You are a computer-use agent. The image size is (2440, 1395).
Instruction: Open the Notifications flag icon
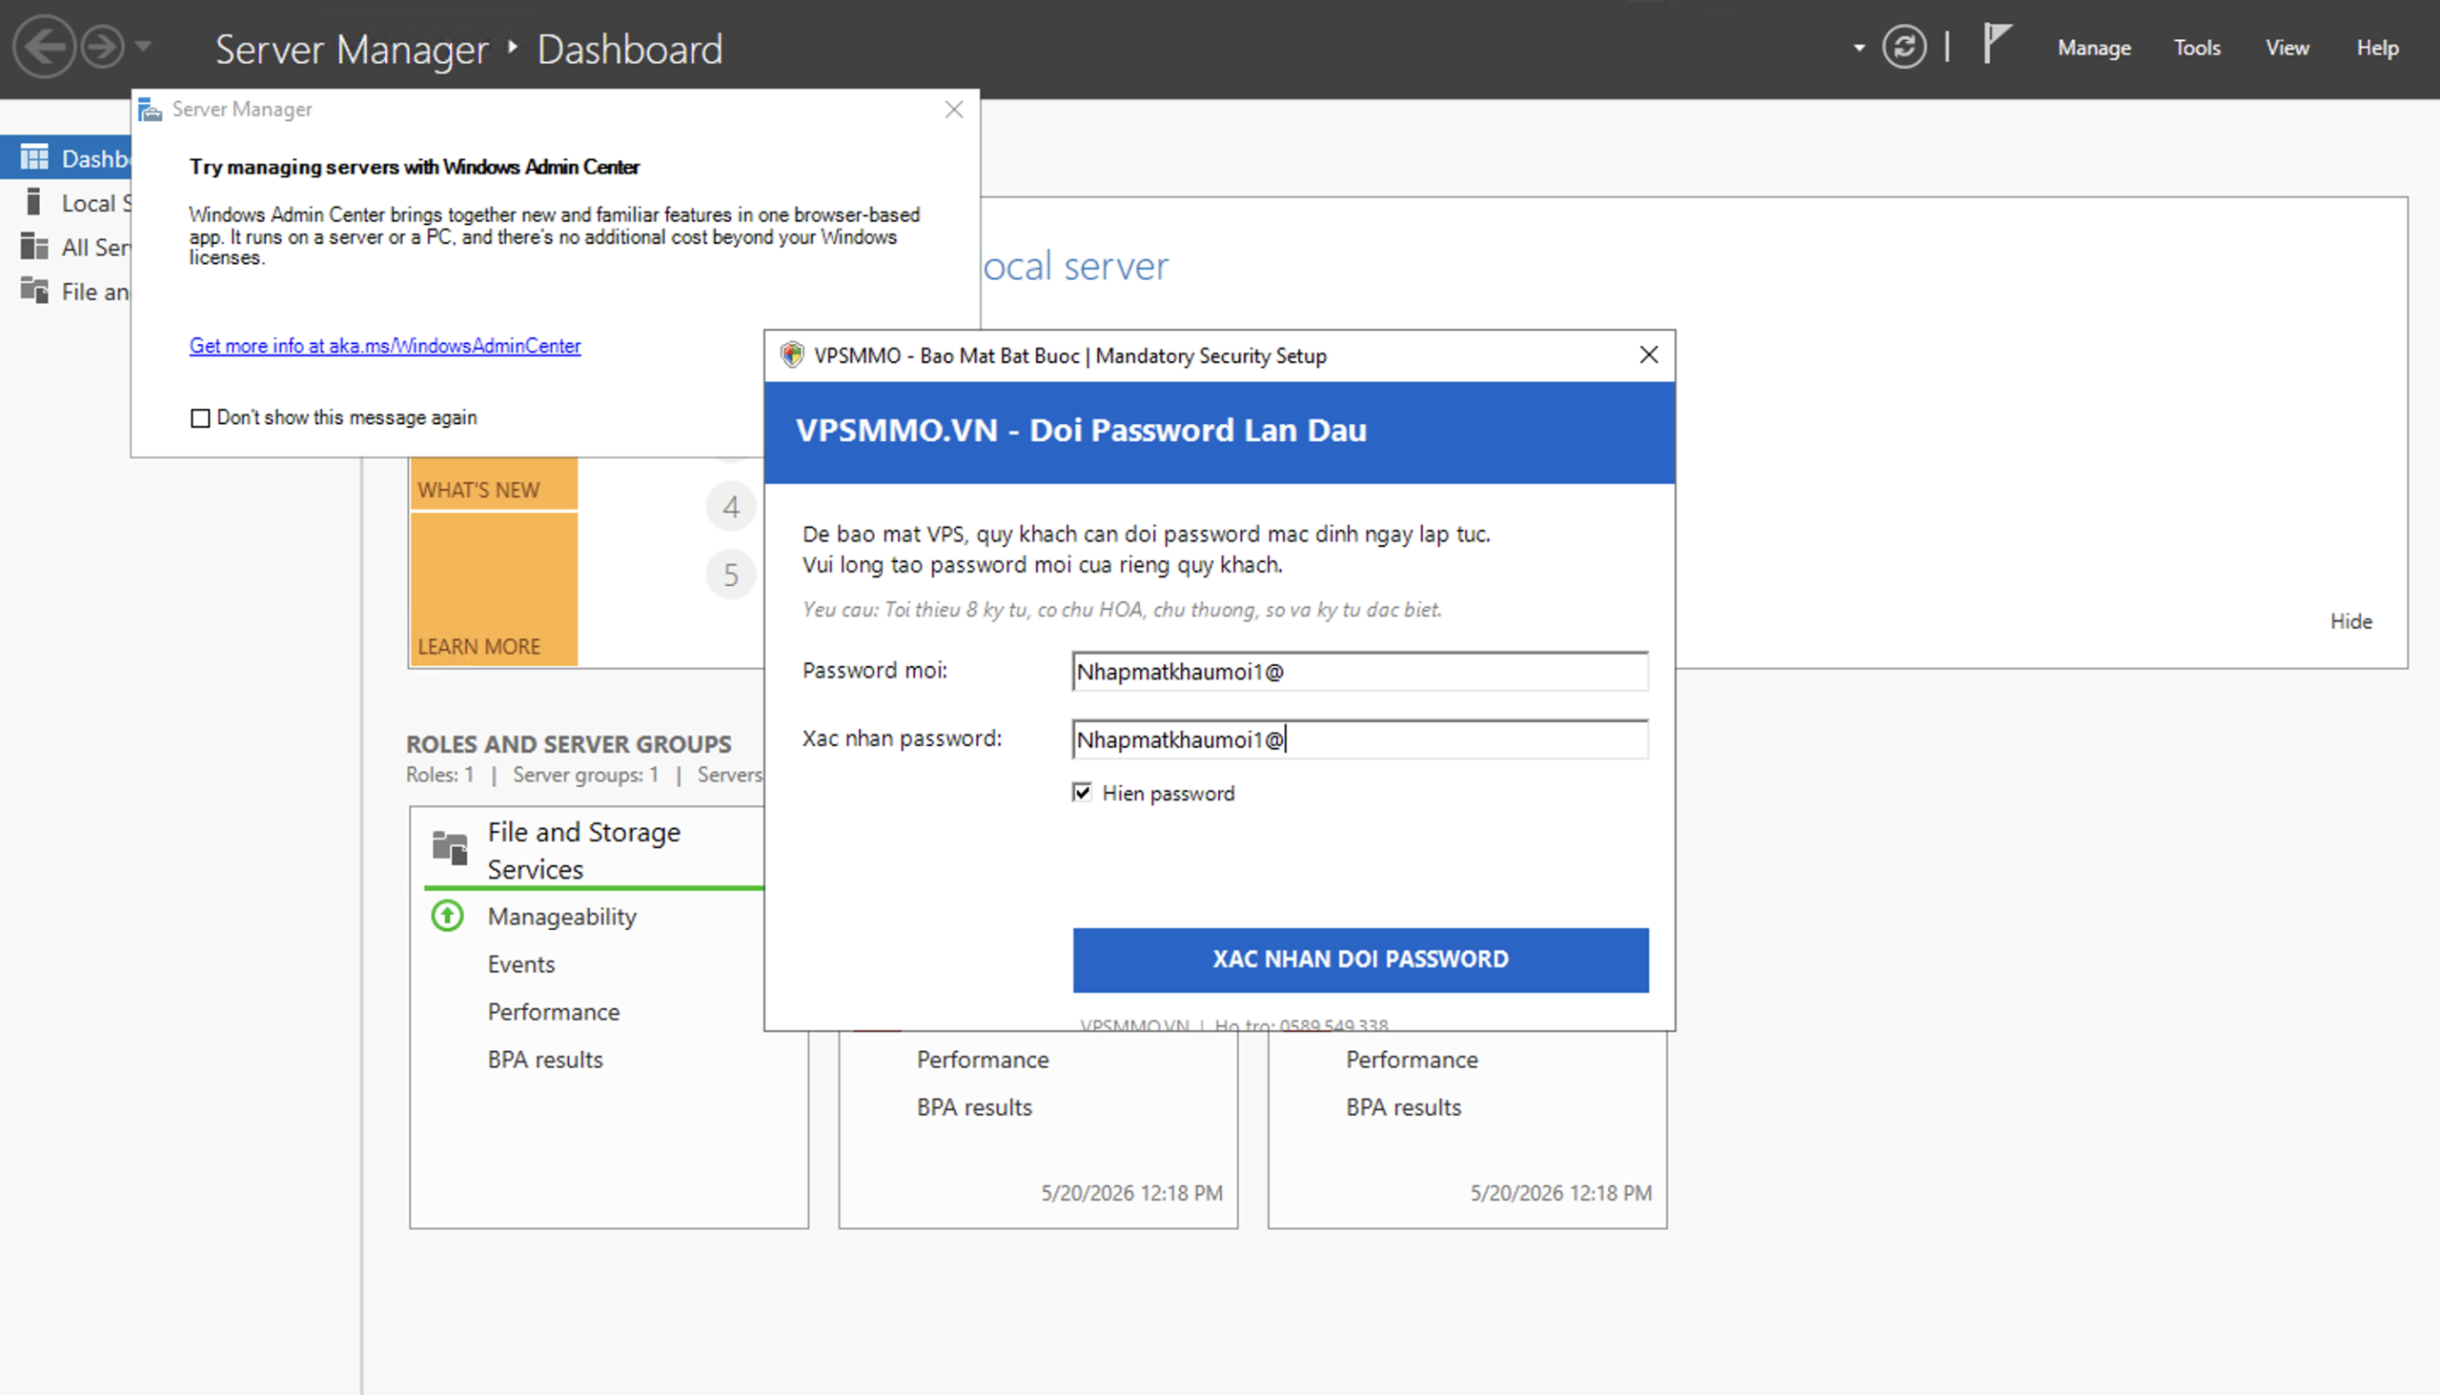(1996, 44)
